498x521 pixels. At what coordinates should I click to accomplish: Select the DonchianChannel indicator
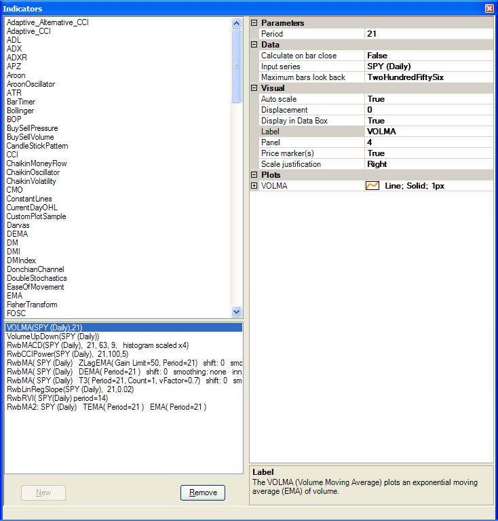point(35,269)
